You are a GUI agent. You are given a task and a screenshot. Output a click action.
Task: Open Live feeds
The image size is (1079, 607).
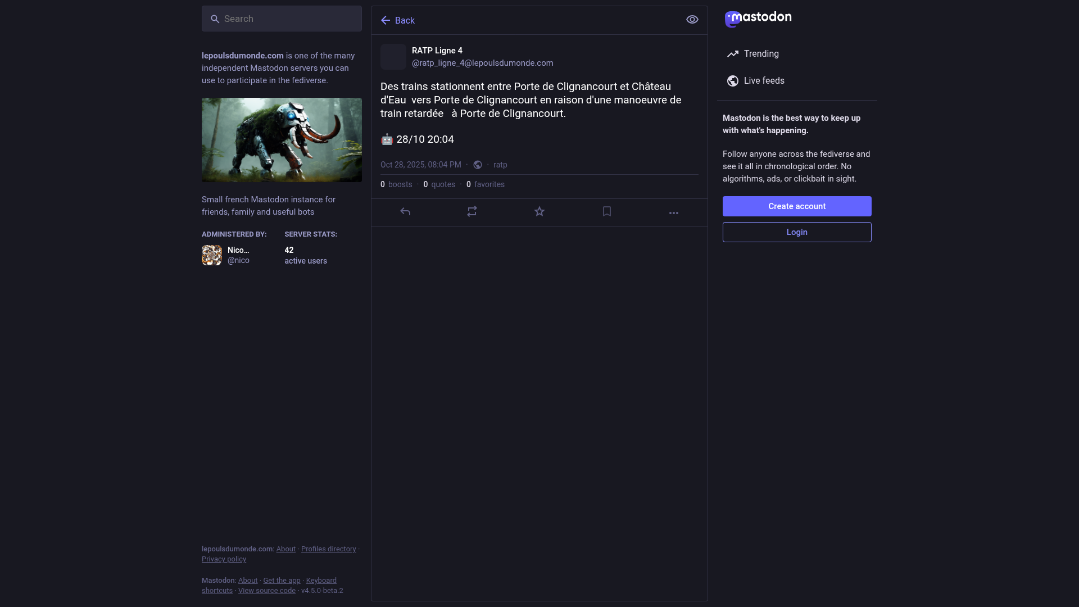[x=764, y=81]
